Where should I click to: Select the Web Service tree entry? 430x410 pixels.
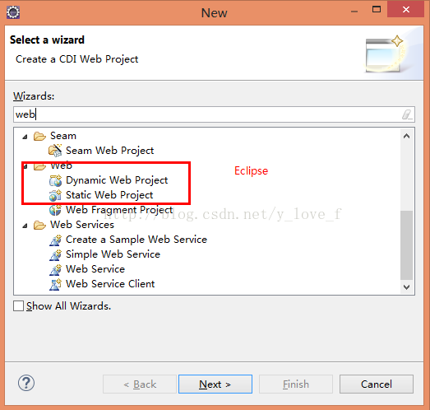pyautogui.click(x=95, y=269)
